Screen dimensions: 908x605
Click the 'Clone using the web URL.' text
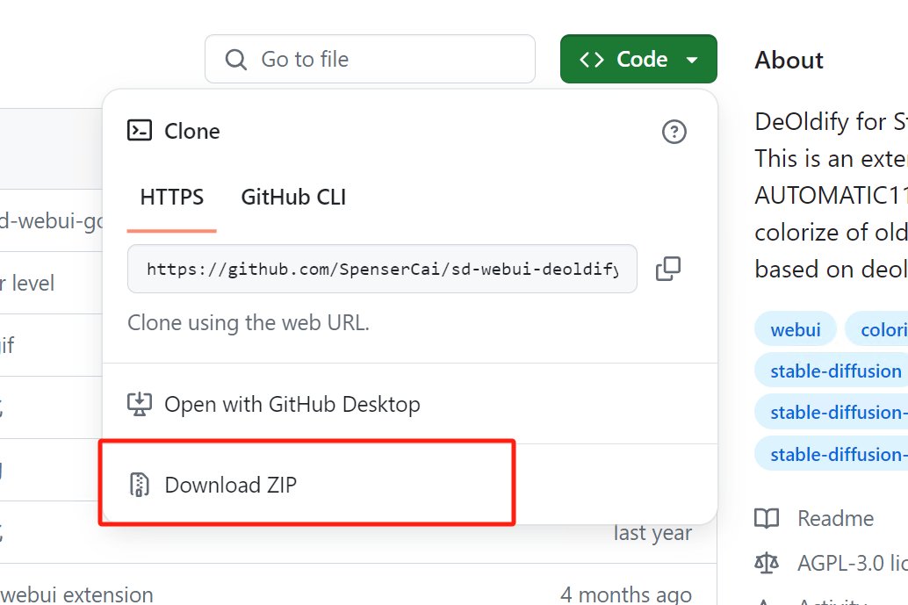(x=249, y=322)
